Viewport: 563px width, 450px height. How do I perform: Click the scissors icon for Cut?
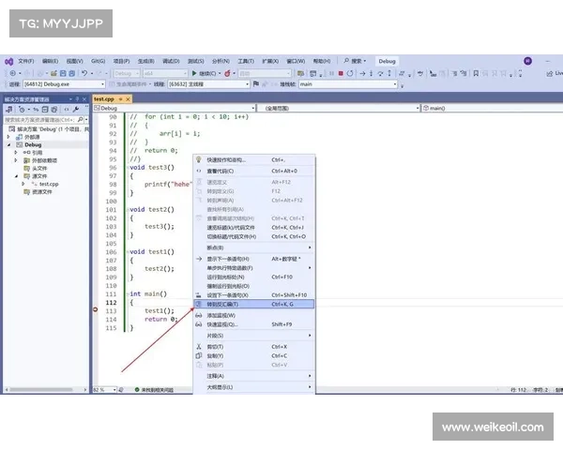point(199,346)
